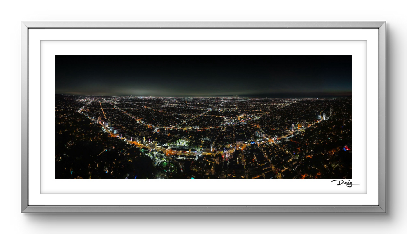Screen dimensions: 407x234
Task: Click the outer white mat border below the bevel
Action: (x=203, y=200)
